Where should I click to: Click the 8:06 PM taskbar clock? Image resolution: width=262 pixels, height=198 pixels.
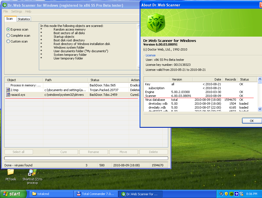tap(252, 194)
